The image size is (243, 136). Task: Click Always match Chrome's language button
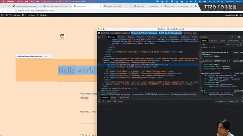click(144, 33)
